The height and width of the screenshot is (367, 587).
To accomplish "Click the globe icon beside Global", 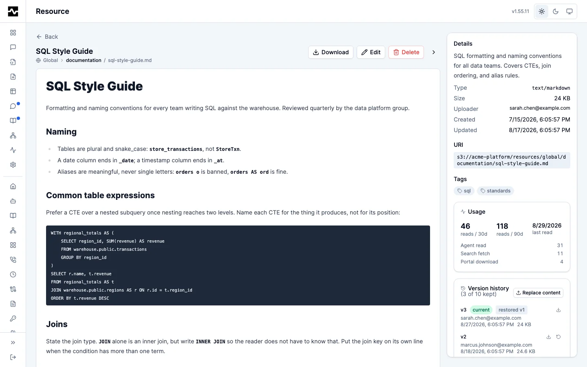I will [x=38, y=60].
